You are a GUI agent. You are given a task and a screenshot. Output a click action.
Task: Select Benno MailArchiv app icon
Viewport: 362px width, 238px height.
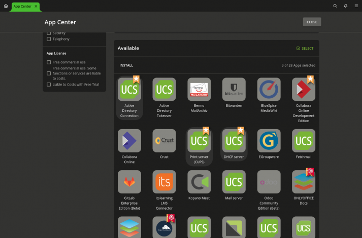point(199,89)
